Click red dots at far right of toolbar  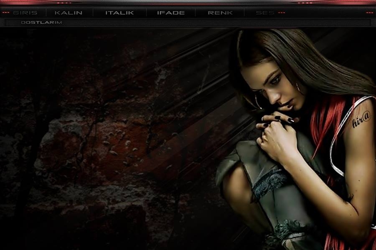369,12
